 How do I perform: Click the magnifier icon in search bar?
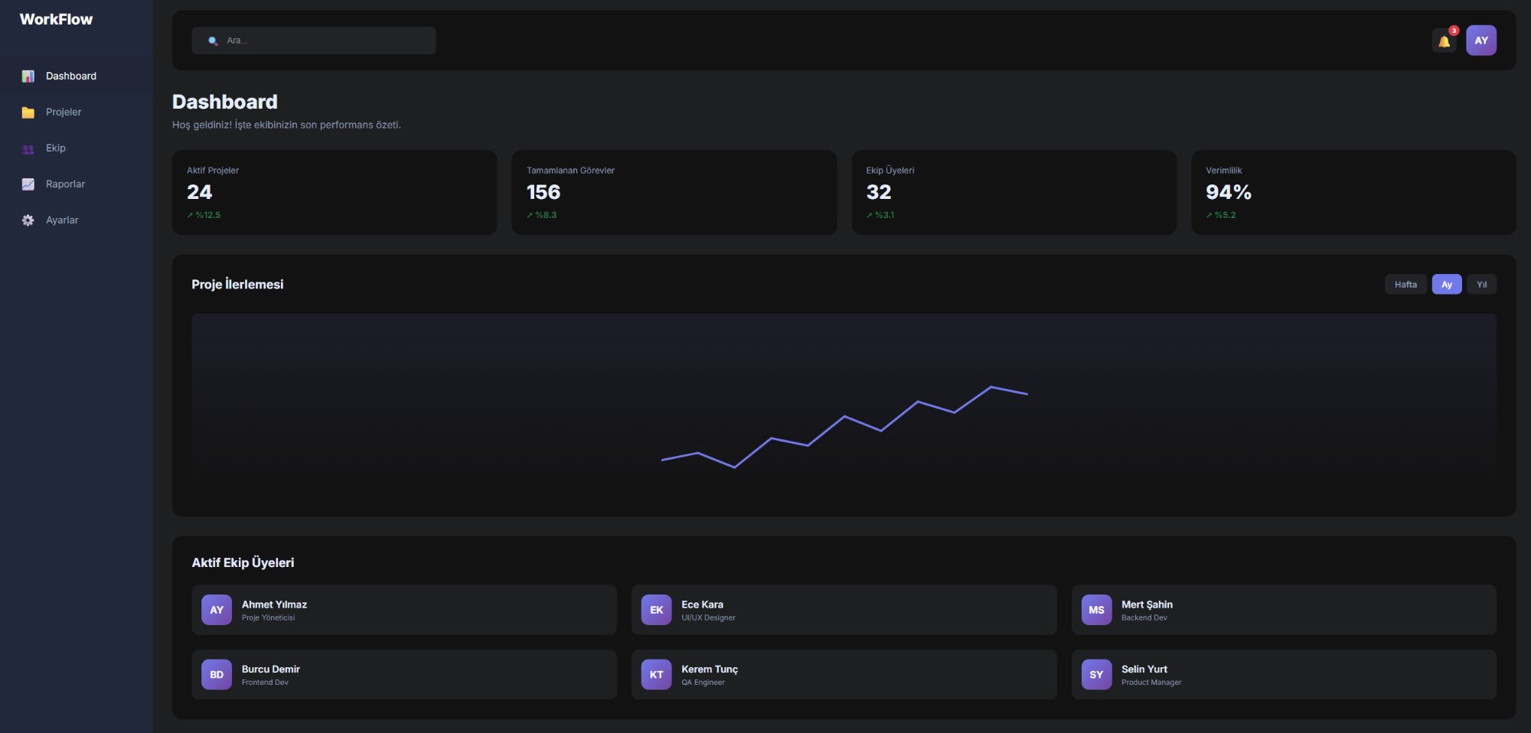(x=213, y=40)
